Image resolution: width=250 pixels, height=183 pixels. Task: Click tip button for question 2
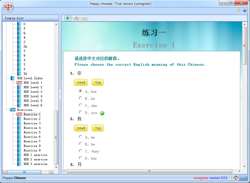coord(98,128)
